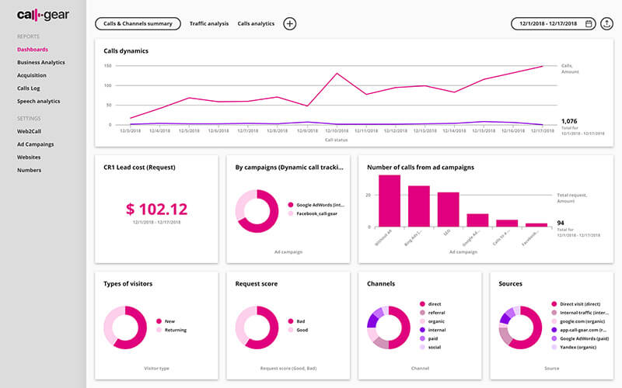This screenshot has width=622, height=388.
Task: Click the plus icon to add dashboard
Action: point(290,24)
